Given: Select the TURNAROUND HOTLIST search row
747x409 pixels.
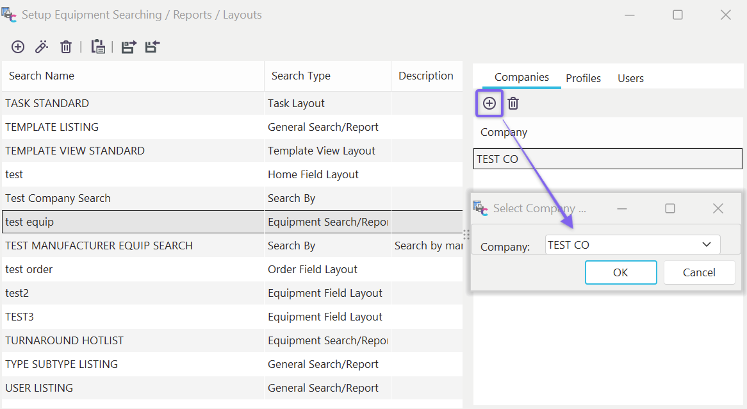Looking at the screenshot, I should coord(64,340).
